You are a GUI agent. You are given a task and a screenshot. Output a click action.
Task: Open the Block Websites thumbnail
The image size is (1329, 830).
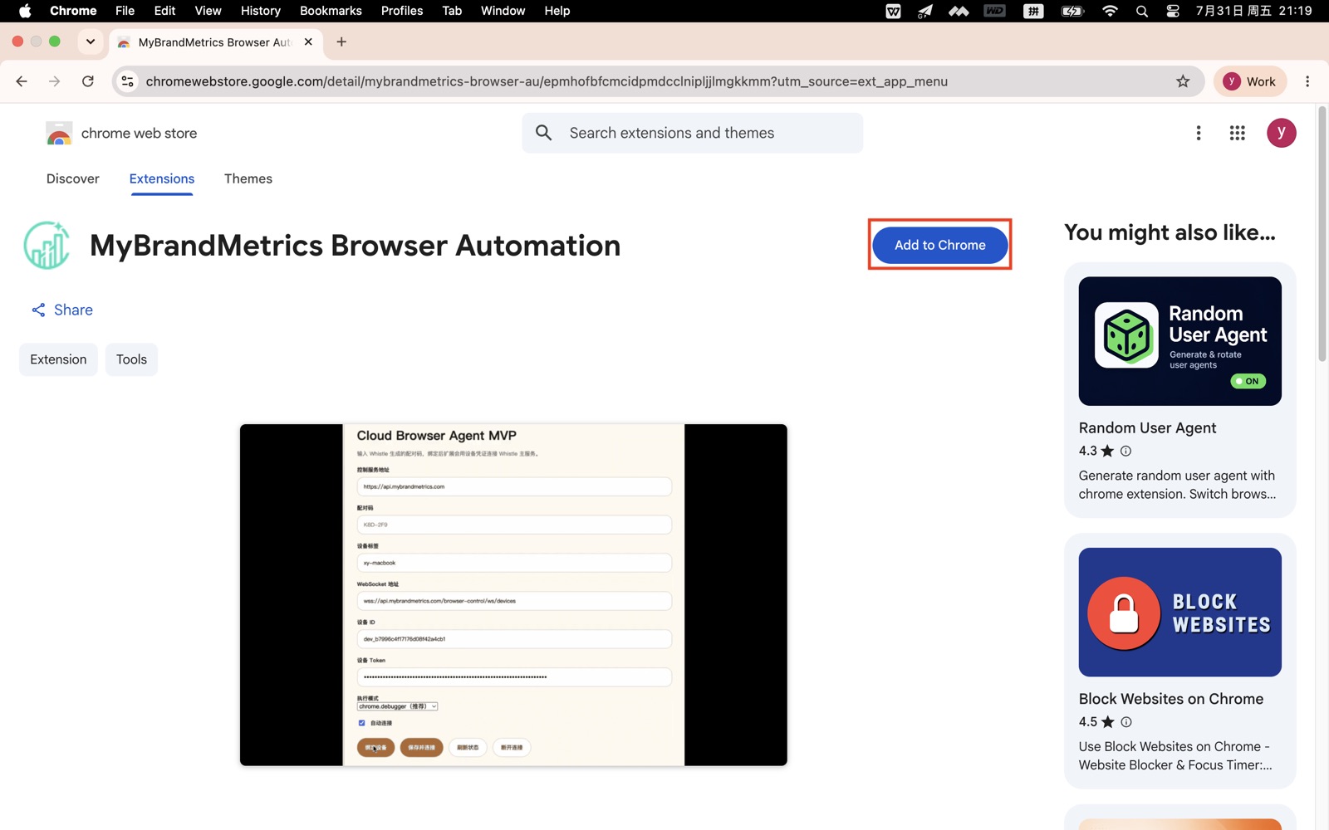[x=1179, y=612]
